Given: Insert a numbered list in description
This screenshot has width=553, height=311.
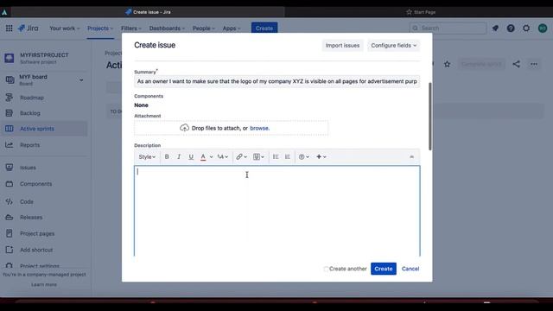Looking at the screenshot, I should 288,157.
